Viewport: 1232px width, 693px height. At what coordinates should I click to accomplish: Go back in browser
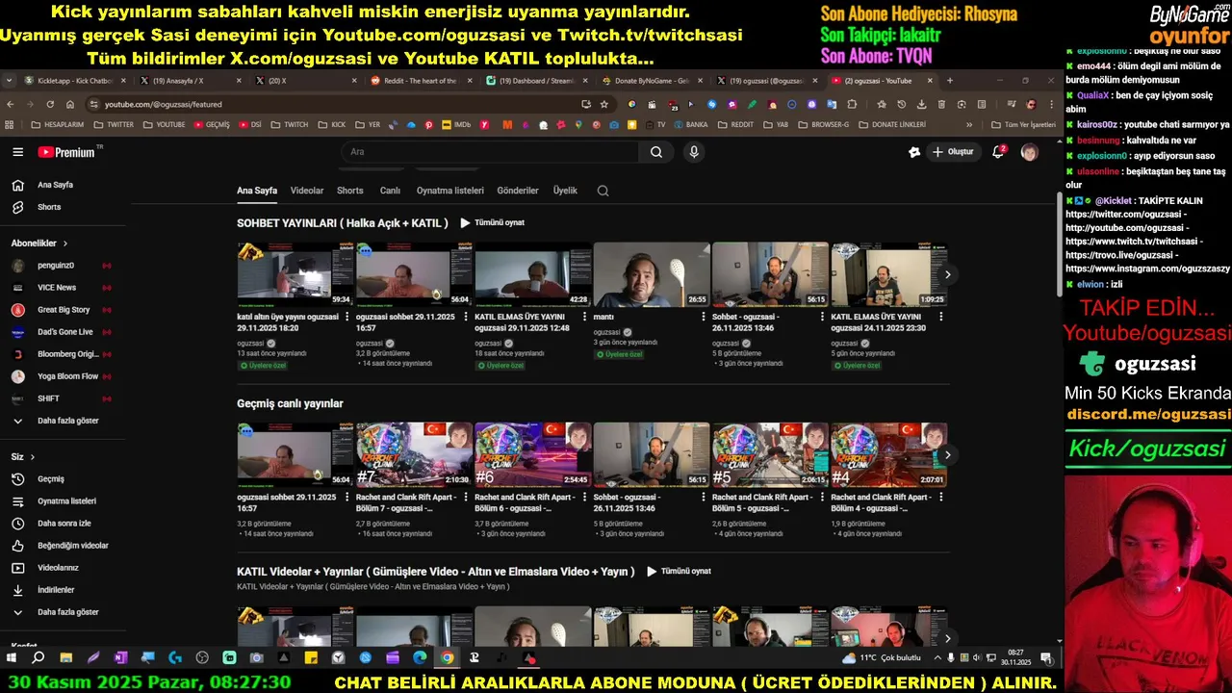11,104
